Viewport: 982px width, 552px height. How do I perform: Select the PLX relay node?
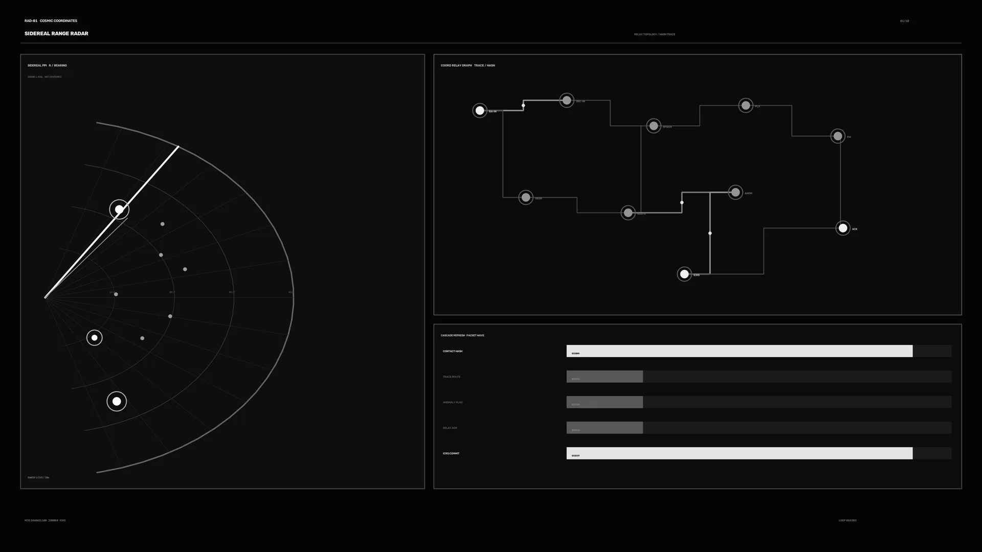tap(746, 105)
